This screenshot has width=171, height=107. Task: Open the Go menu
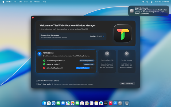pos(31,2)
